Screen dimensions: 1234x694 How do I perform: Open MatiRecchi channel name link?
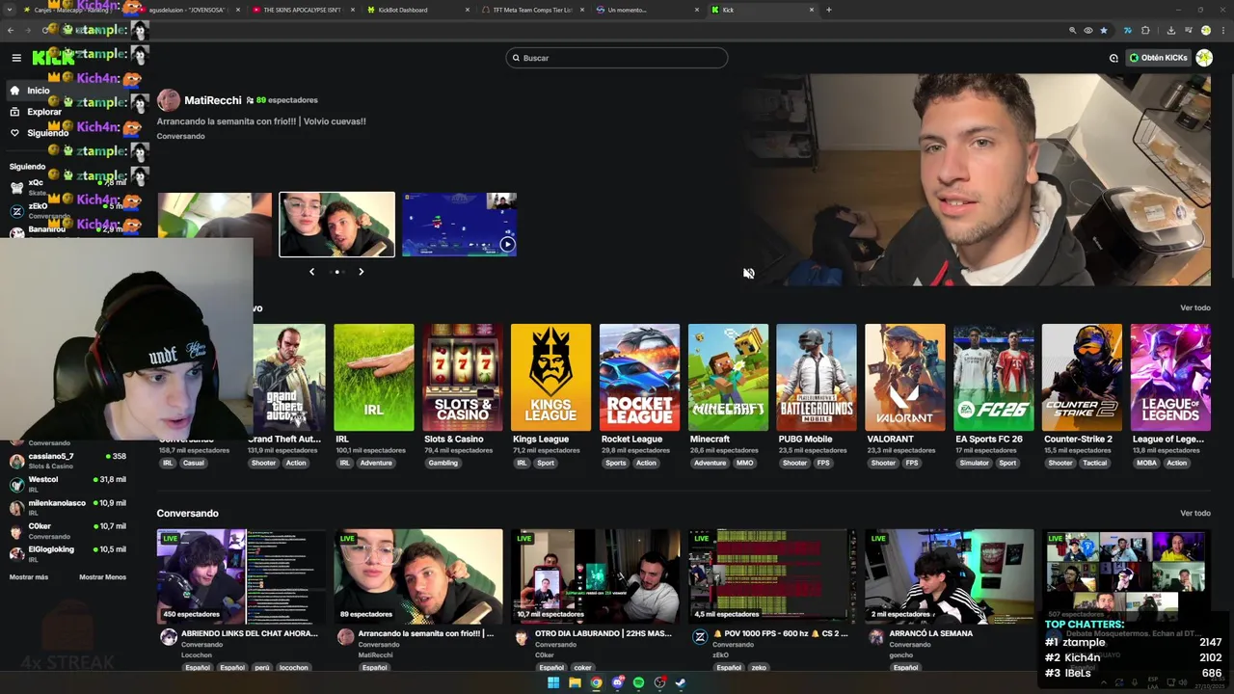[213, 100]
